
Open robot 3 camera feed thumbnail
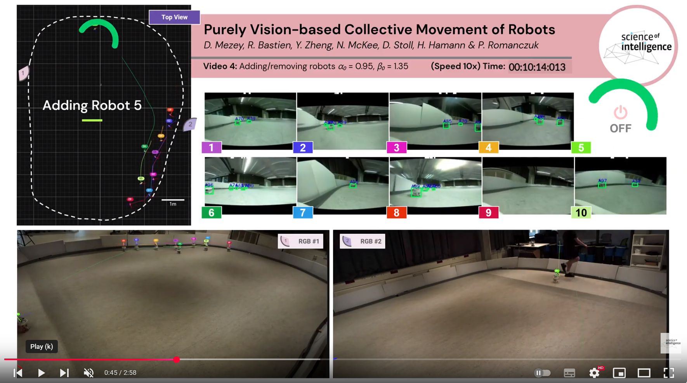[x=435, y=120]
